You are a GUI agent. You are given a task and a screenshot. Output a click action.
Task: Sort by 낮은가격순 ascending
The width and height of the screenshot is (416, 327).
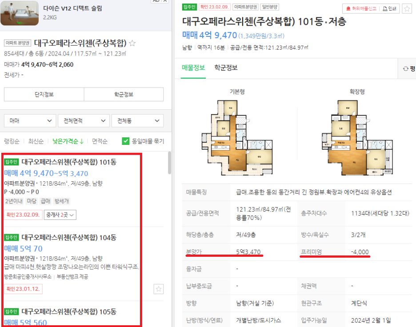coord(68,141)
